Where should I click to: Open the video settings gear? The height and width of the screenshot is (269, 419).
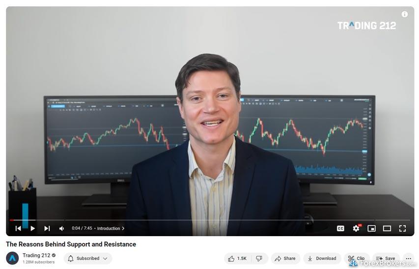(x=356, y=228)
